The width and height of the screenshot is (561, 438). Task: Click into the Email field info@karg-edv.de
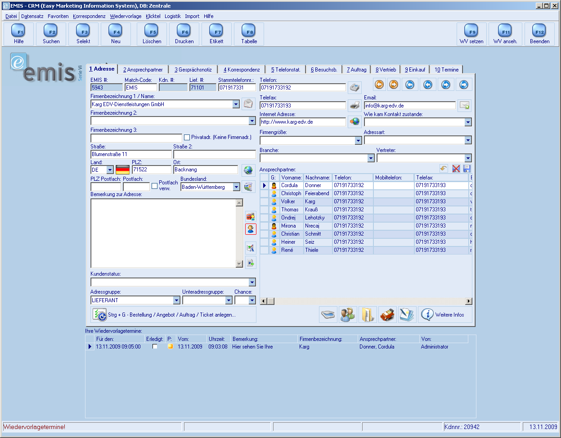[x=410, y=106]
